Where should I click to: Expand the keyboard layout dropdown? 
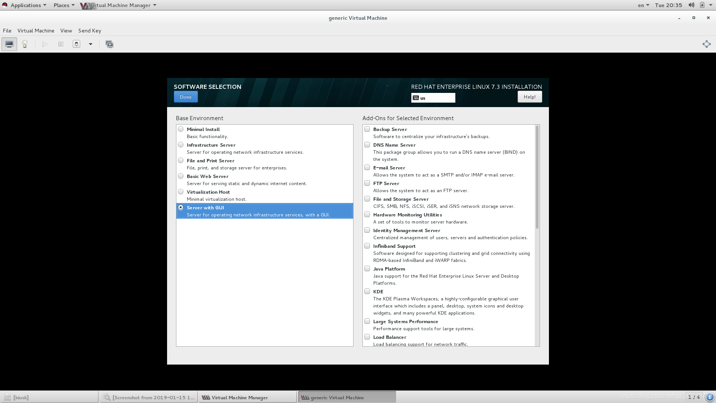(433, 97)
